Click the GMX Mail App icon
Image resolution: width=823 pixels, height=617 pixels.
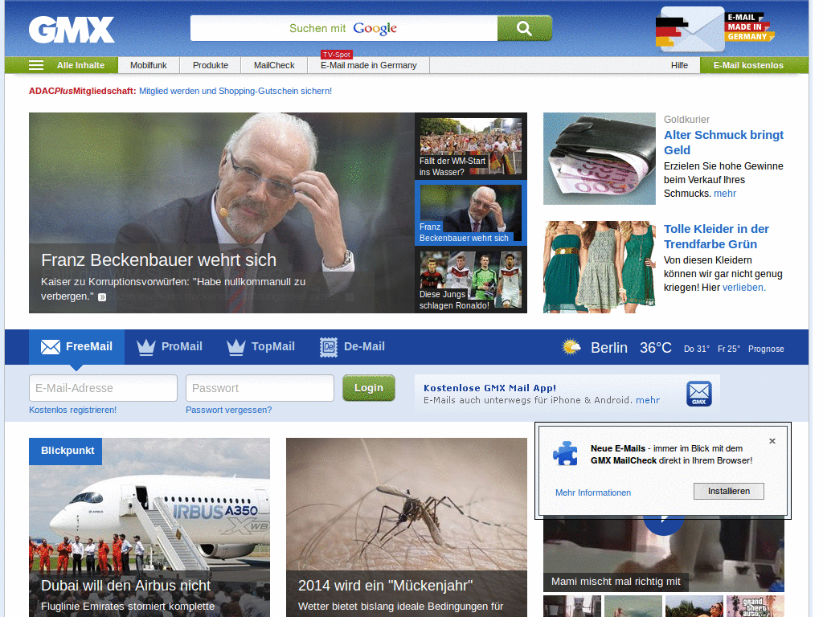point(699,394)
